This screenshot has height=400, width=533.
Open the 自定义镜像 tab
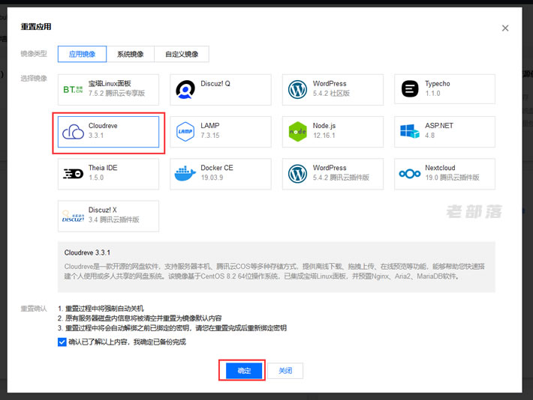pos(182,54)
